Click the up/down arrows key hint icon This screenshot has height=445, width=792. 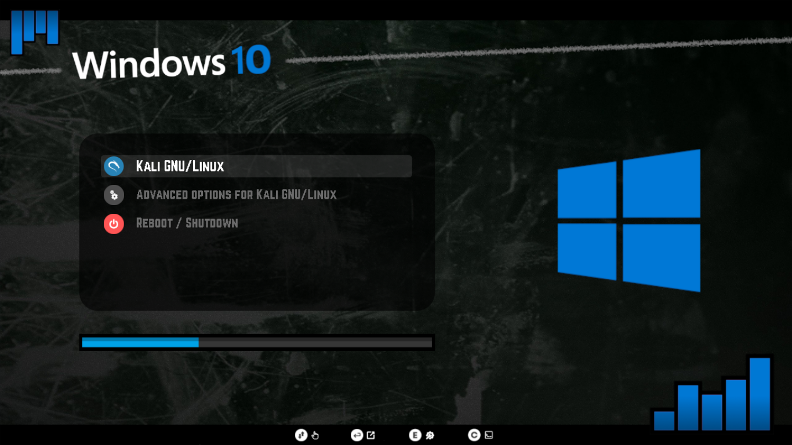click(301, 435)
